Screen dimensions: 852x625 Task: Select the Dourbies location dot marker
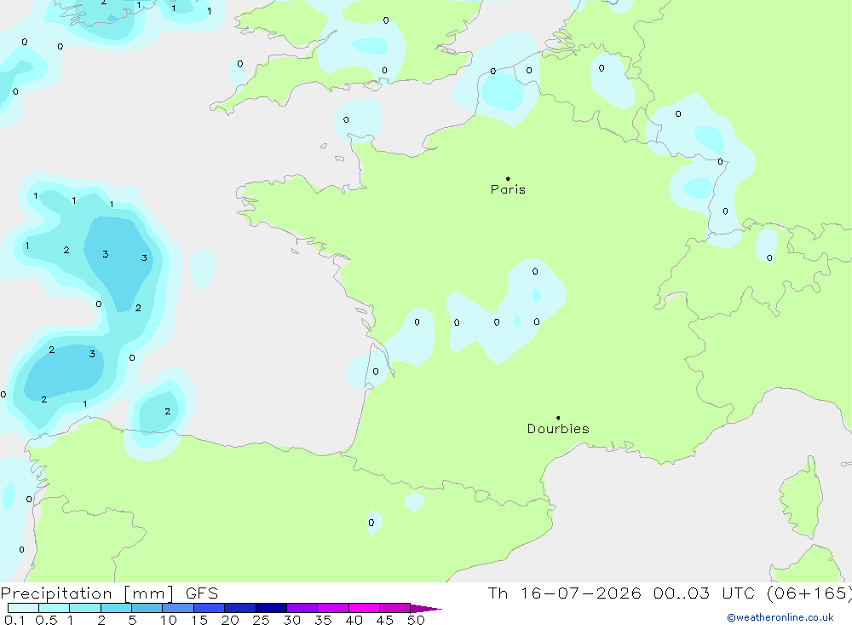coord(558,418)
